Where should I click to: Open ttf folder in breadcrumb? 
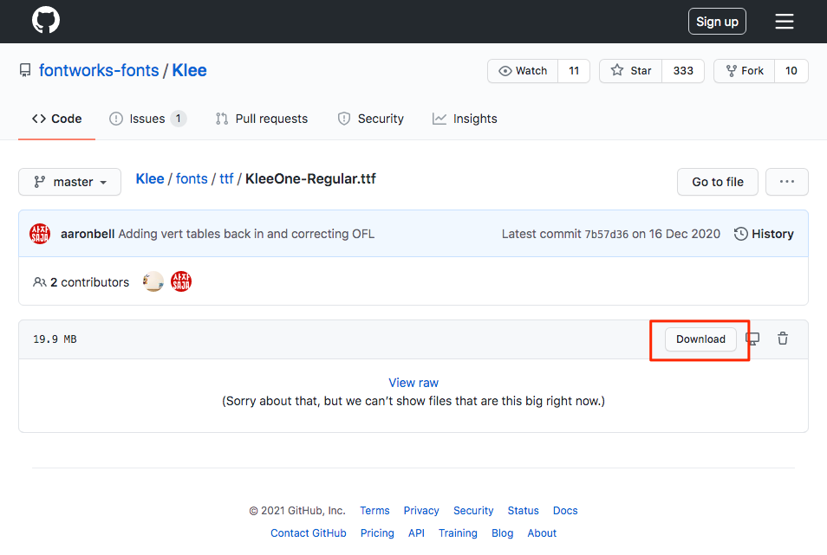pos(226,179)
